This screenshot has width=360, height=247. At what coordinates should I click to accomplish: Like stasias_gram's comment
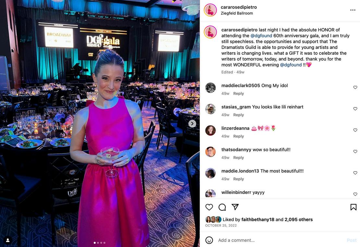(355, 108)
